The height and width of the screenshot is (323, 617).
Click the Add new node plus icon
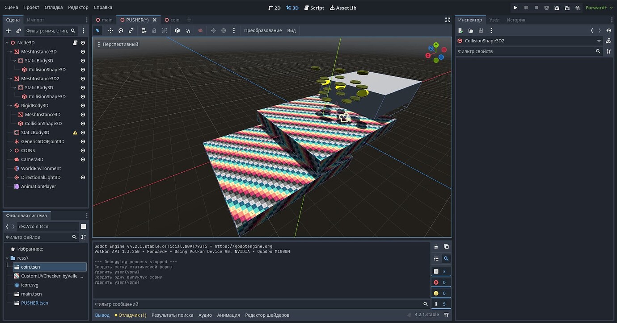tap(8, 31)
